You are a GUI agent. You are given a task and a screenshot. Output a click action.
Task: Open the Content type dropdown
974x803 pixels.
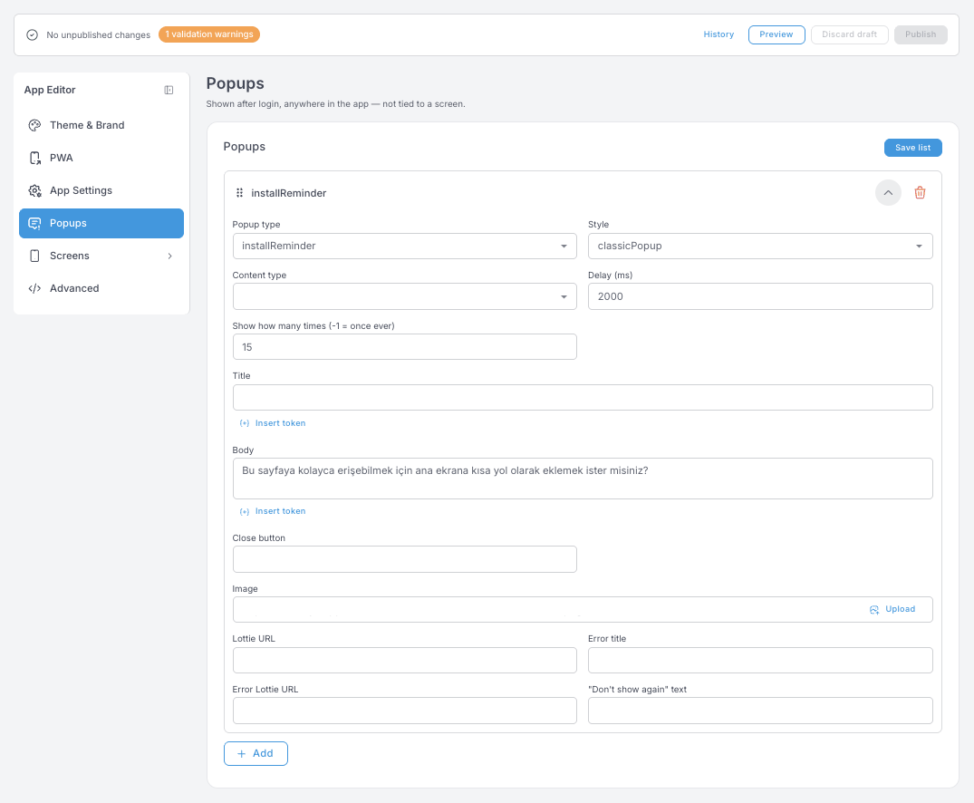click(x=404, y=296)
